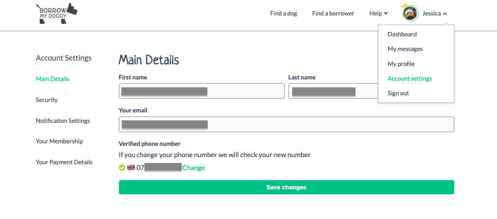Click the BorrowMyDoggy logo
This screenshot has width=497, height=219.
pos(57,13)
